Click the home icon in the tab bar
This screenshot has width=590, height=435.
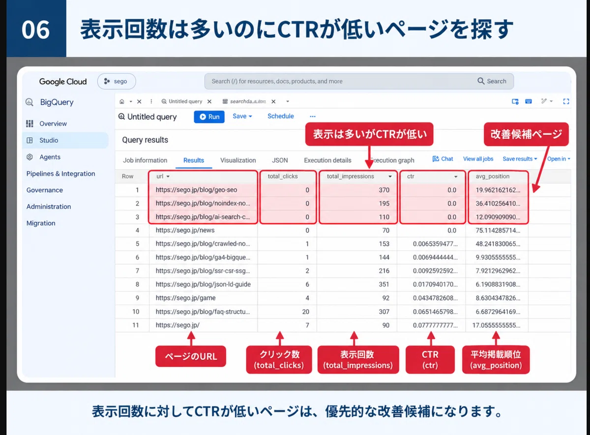pos(122,101)
